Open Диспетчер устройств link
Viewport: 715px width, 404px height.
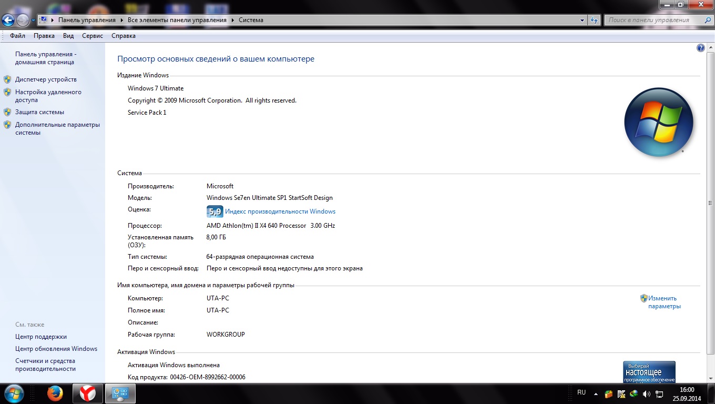[x=46, y=79]
